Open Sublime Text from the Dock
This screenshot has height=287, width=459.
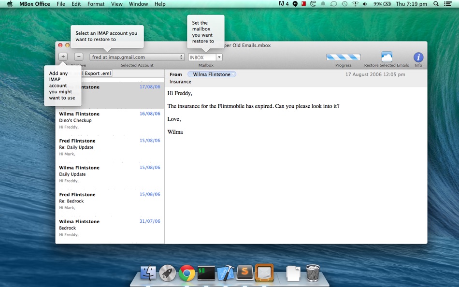point(245,273)
